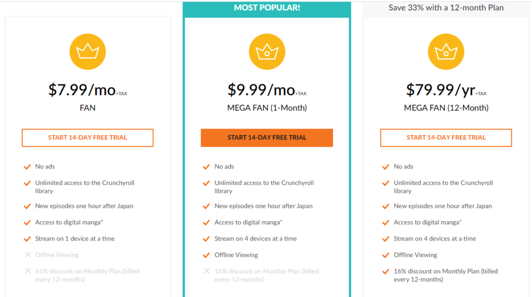Click the Save 33% with 12-month Plan banner
Viewport: 532px width, 297px height.
446,8
